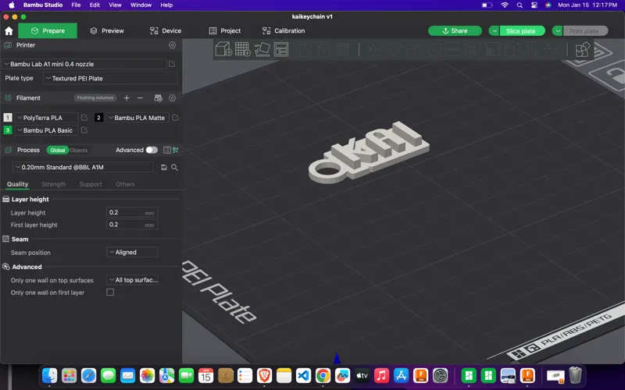Edit the Bambu Lab A1 mini printer preset

(x=172, y=64)
